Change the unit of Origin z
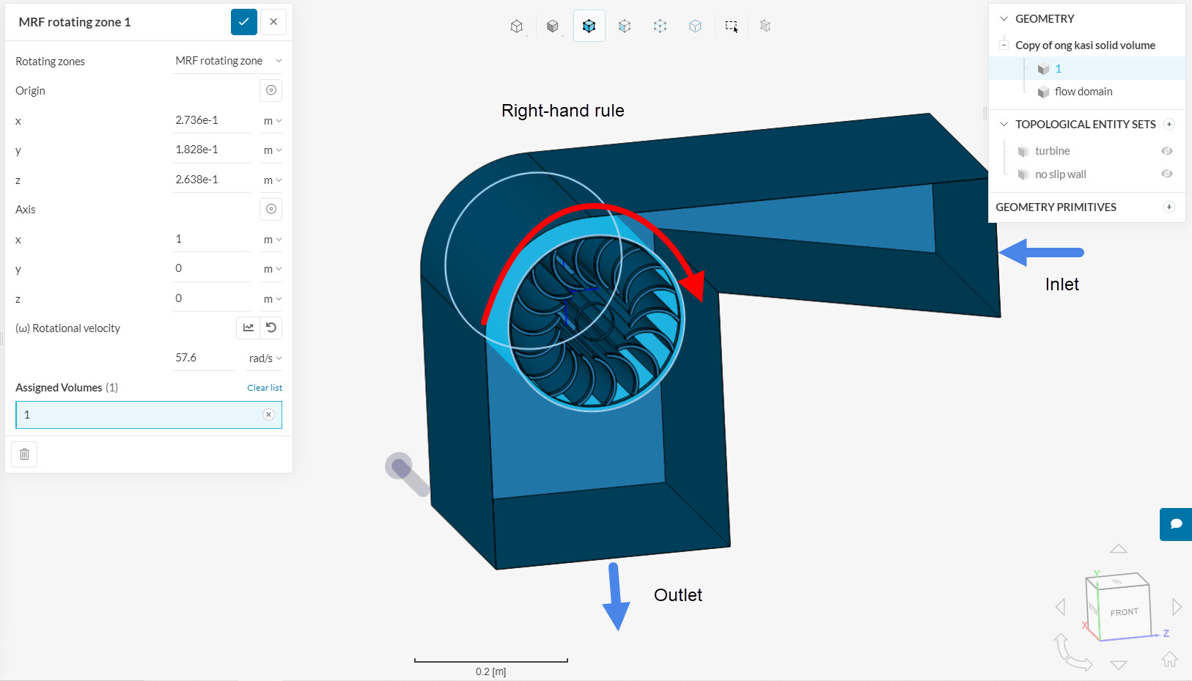Image resolution: width=1192 pixels, height=681 pixels. (273, 180)
